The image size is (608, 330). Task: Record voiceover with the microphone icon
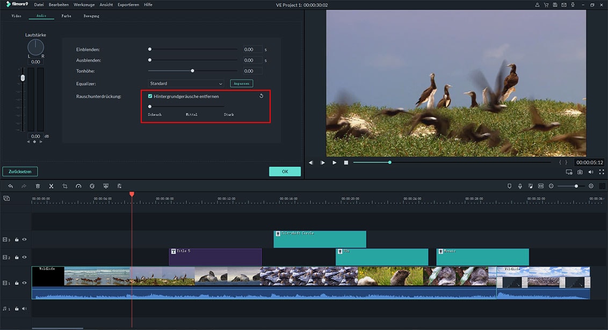click(x=520, y=186)
